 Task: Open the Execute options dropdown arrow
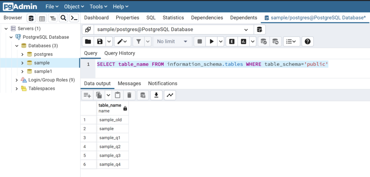(221, 42)
